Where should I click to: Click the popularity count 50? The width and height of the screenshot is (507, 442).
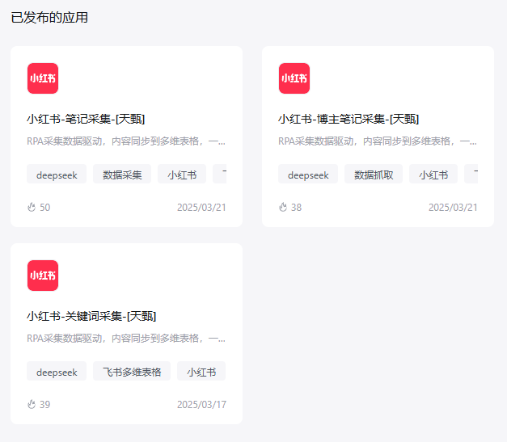[x=45, y=208]
